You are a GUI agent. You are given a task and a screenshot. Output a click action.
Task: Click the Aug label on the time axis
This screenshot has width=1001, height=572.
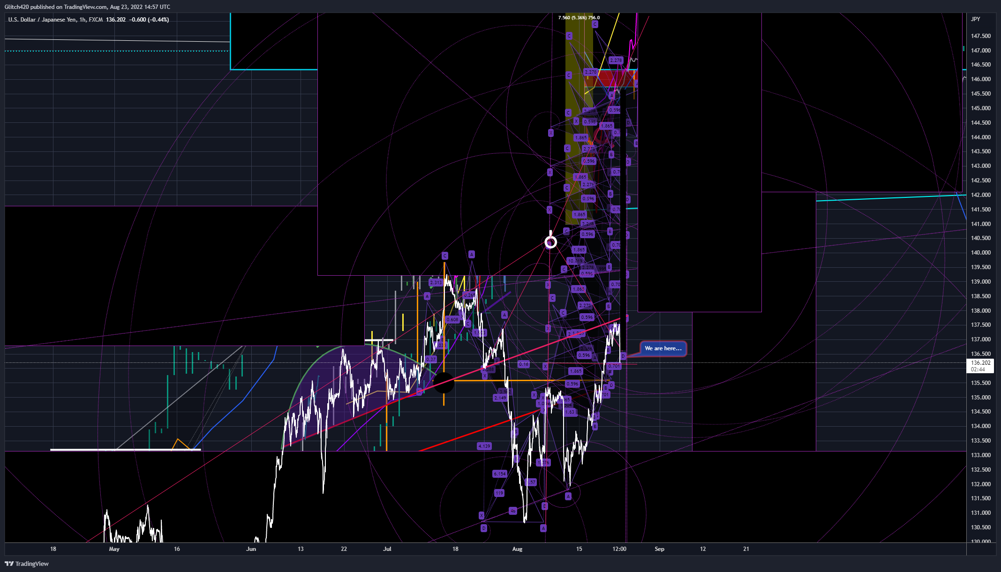[517, 549]
